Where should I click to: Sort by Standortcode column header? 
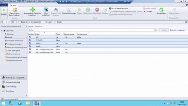(70, 34)
